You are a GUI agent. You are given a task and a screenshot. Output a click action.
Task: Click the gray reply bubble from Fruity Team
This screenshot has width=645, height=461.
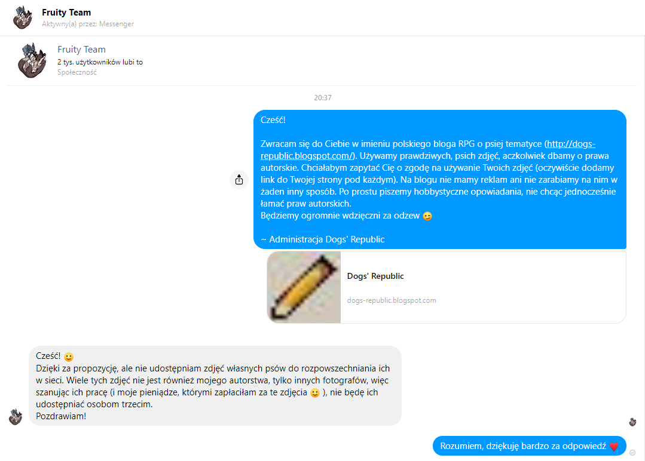tap(215, 386)
